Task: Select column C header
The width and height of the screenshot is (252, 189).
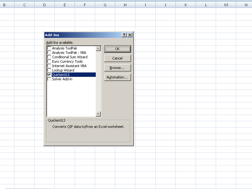Action: 24,5
